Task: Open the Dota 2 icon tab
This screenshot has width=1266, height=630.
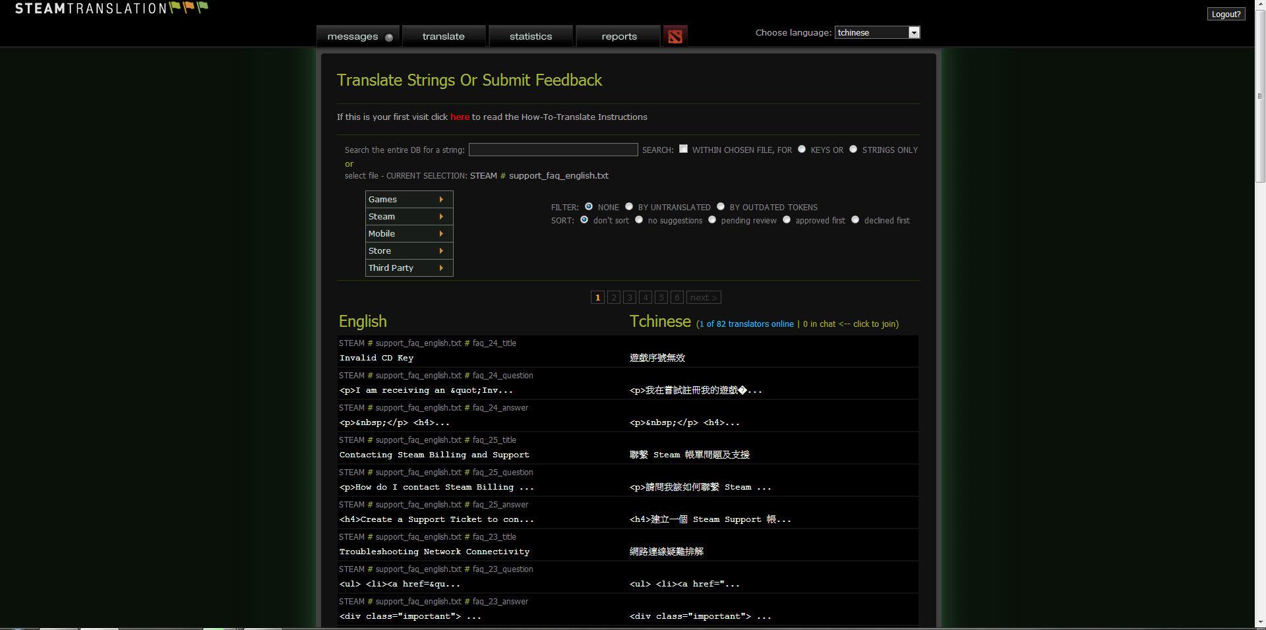Action: click(x=675, y=36)
